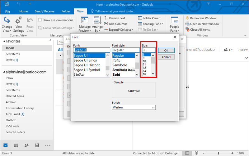Click Close All Items

(x=198, y=29)
